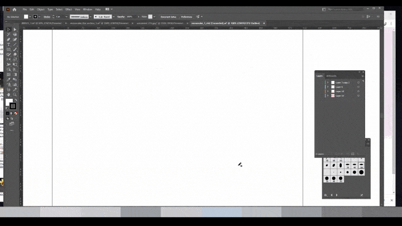
Task: Open graphic Style dropdown arrow
Action: (x=154, y=17)
